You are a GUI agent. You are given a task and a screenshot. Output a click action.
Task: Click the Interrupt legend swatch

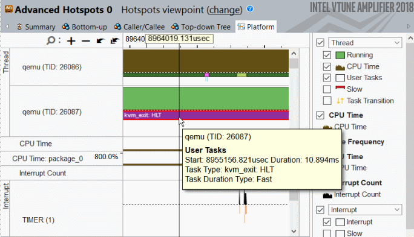(x=340, y=222)
